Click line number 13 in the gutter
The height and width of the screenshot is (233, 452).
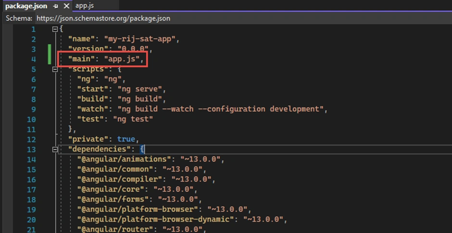pos(31,149)
